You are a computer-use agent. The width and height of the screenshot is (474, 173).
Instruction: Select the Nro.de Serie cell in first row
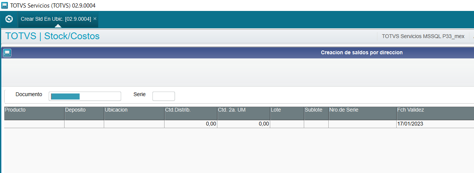tap(362, 124)
